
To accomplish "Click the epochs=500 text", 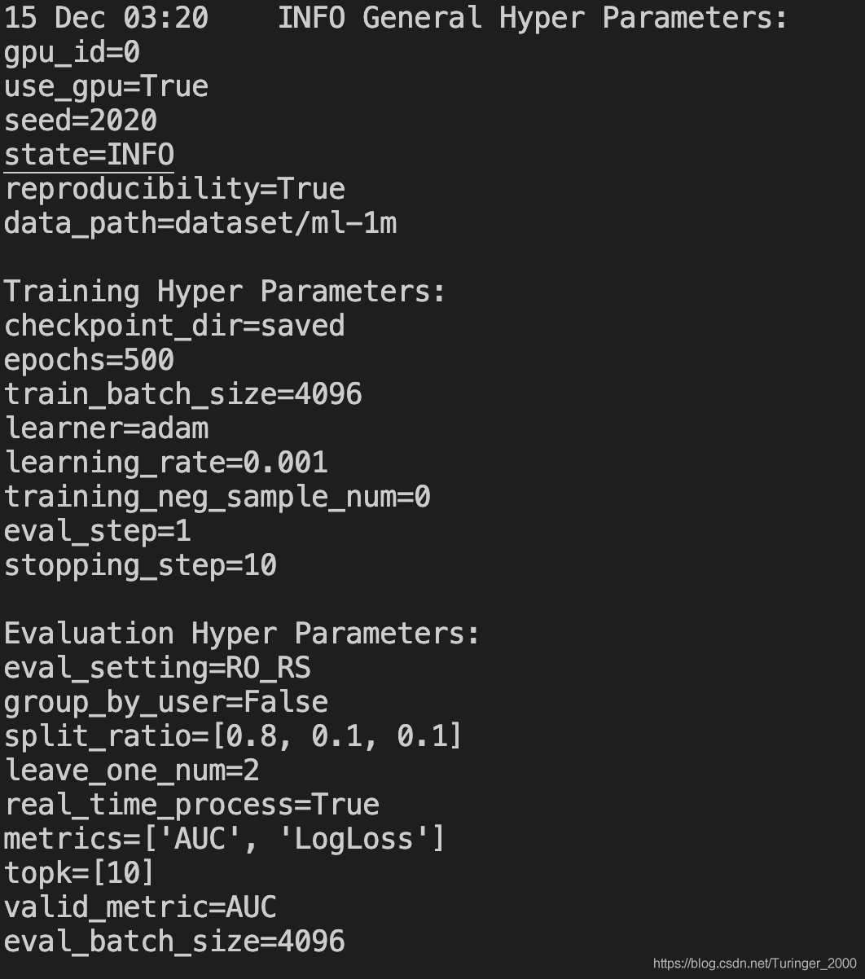I will point(89,360).
